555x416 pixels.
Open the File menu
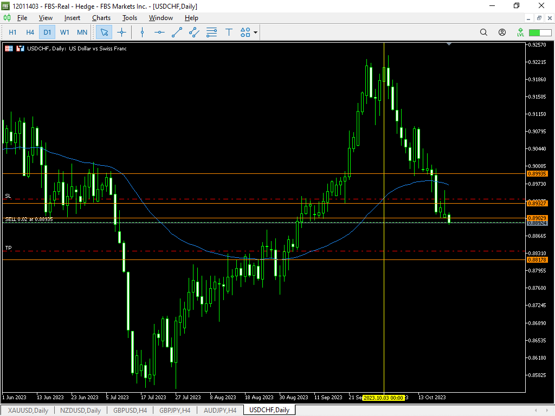click(22, 18)
